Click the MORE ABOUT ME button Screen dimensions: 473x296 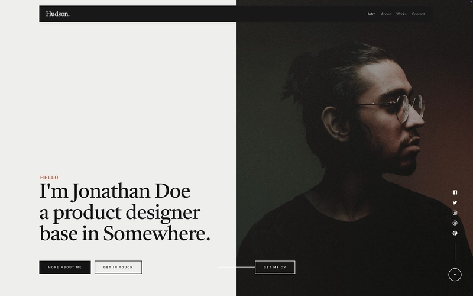[x=65, y=268]
